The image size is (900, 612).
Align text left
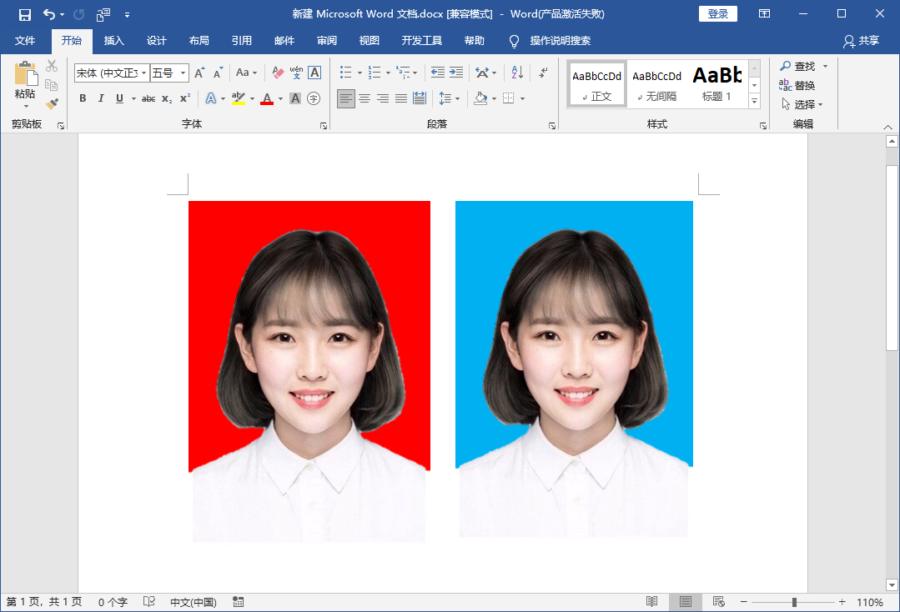point(345,98)
